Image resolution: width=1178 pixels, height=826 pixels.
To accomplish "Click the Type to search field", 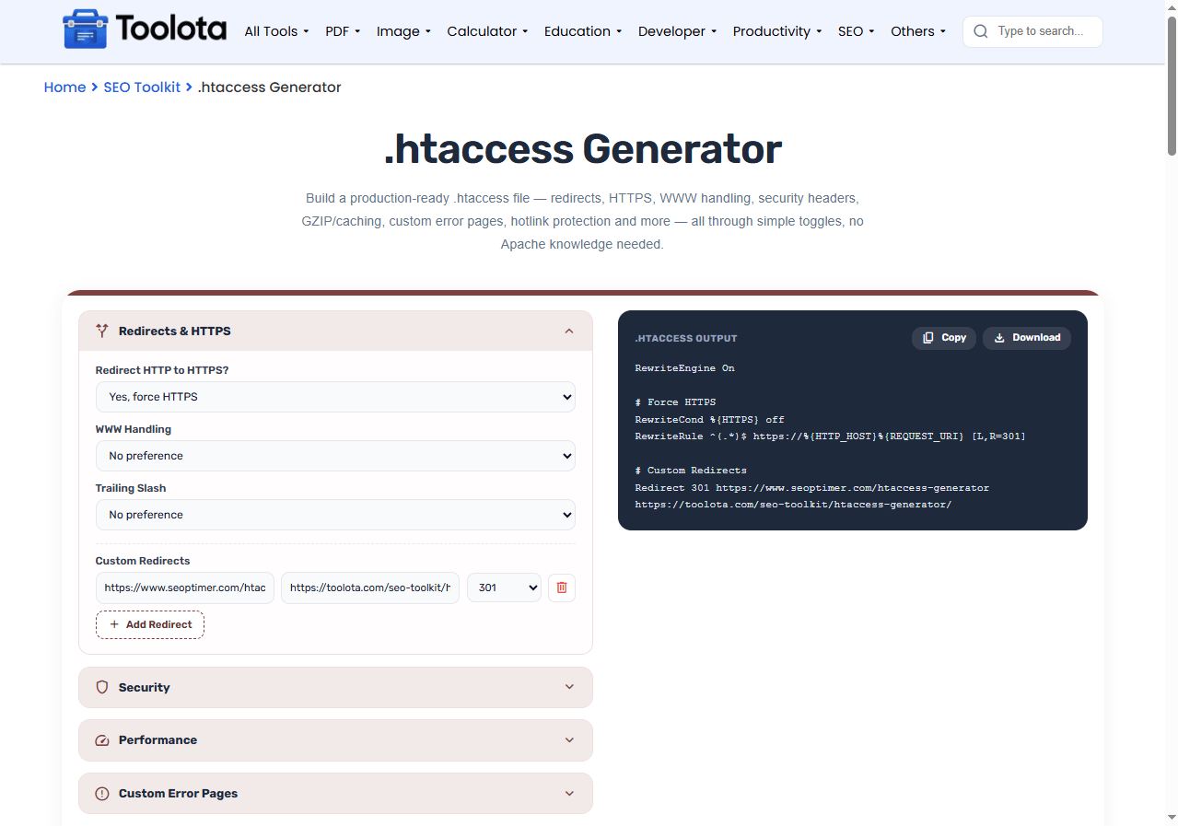I will pyautogui.click(x=1032, y=31).
